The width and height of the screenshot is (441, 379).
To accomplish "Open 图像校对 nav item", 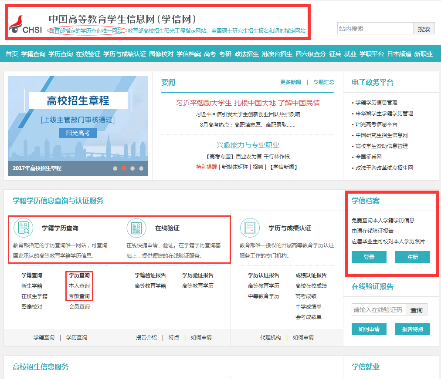I will pyautogui.click(x=161, y=54).
